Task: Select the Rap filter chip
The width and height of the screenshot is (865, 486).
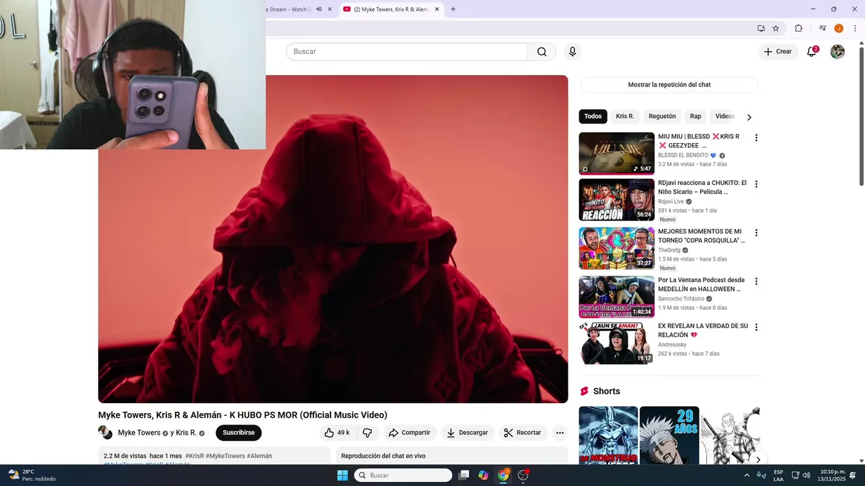Action: pos(695,116)
